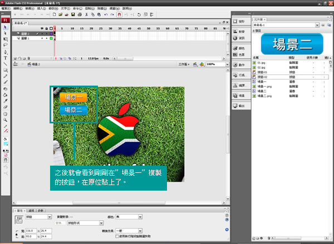Open the File menu
334x244 pixels.
point(6,8)
